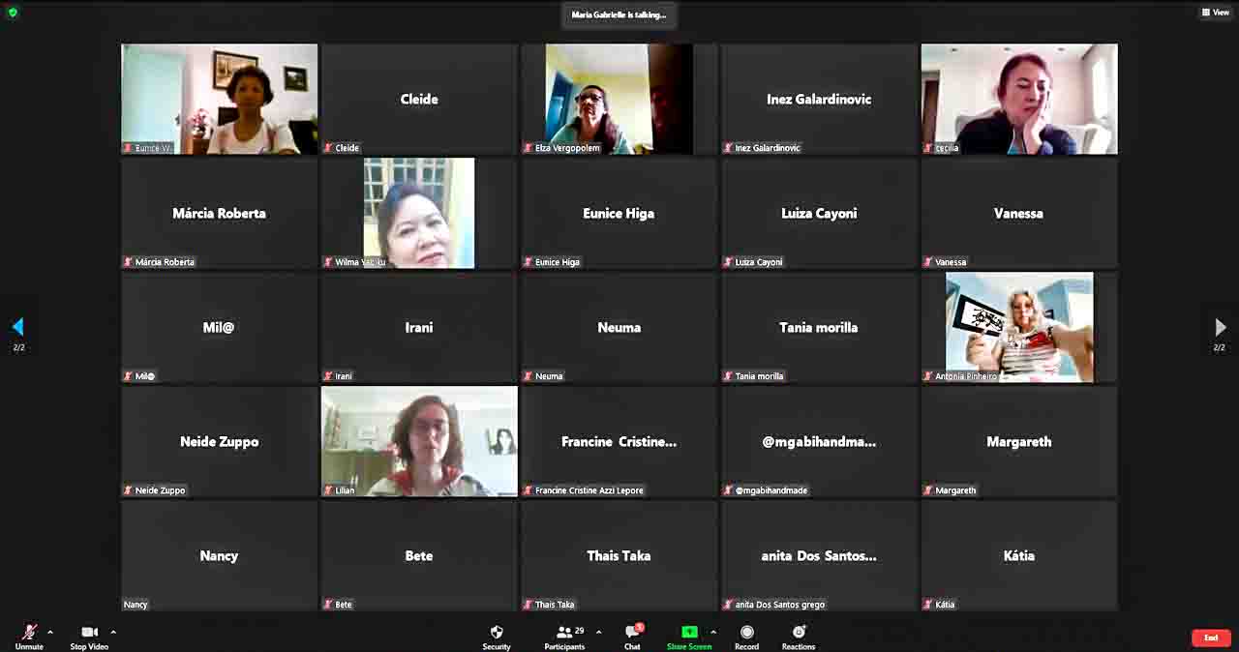Expand audio options arrow beside Unmute
Screen dimensions: 1239x652
coord(50,633)
